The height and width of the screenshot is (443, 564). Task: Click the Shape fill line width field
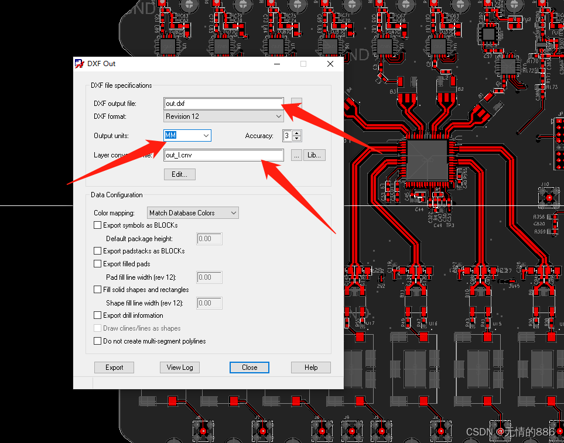coord(209,303)
